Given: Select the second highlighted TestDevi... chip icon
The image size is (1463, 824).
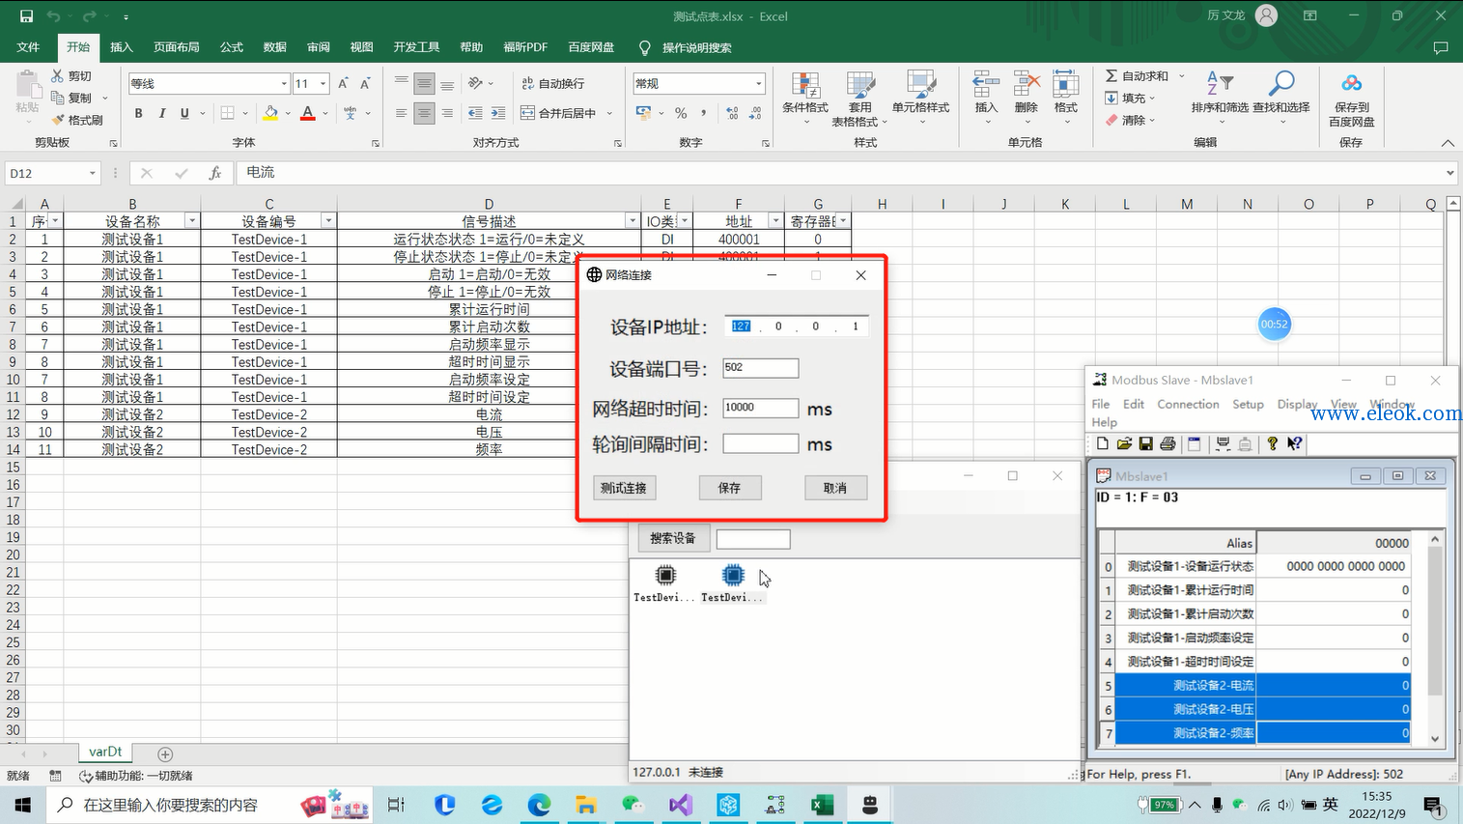Looking at the screenshot, I should point(733,576).
